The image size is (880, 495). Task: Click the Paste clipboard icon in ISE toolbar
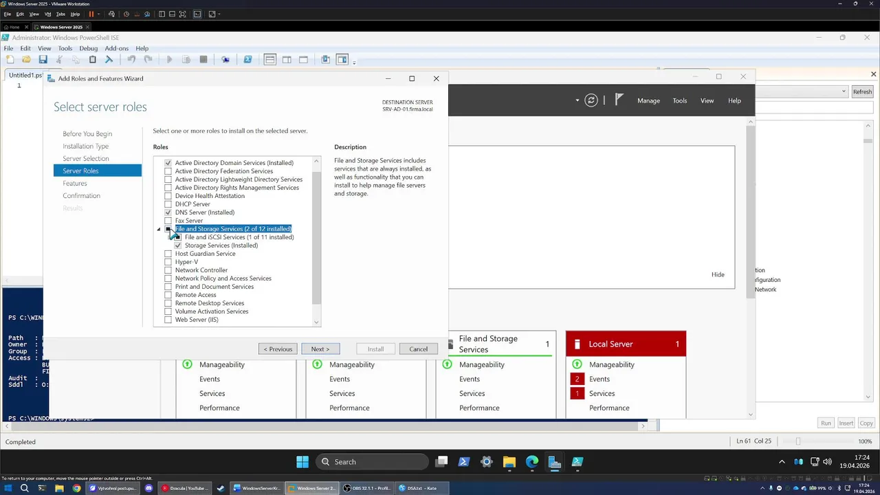pyautogui.click(x=92, y=60)
